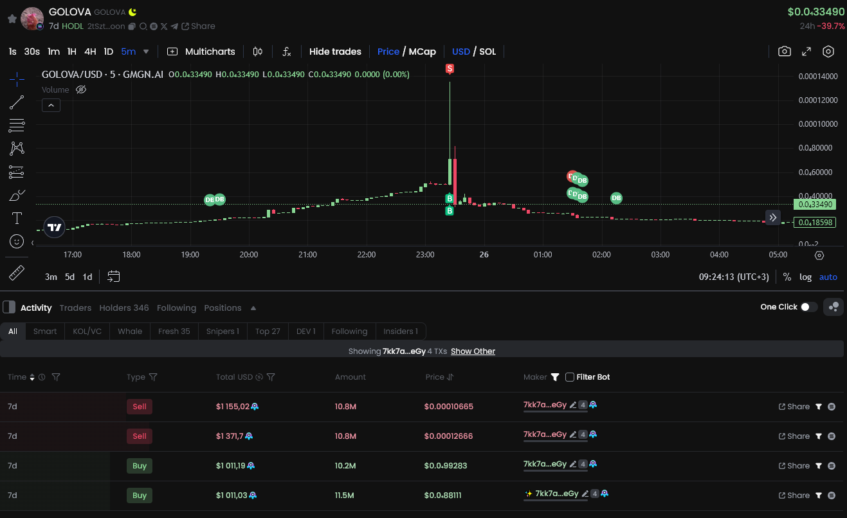Collapse the indicator legend chevron
The width and height of the screenshot is (847, 518).
click(x=51, y=105)
